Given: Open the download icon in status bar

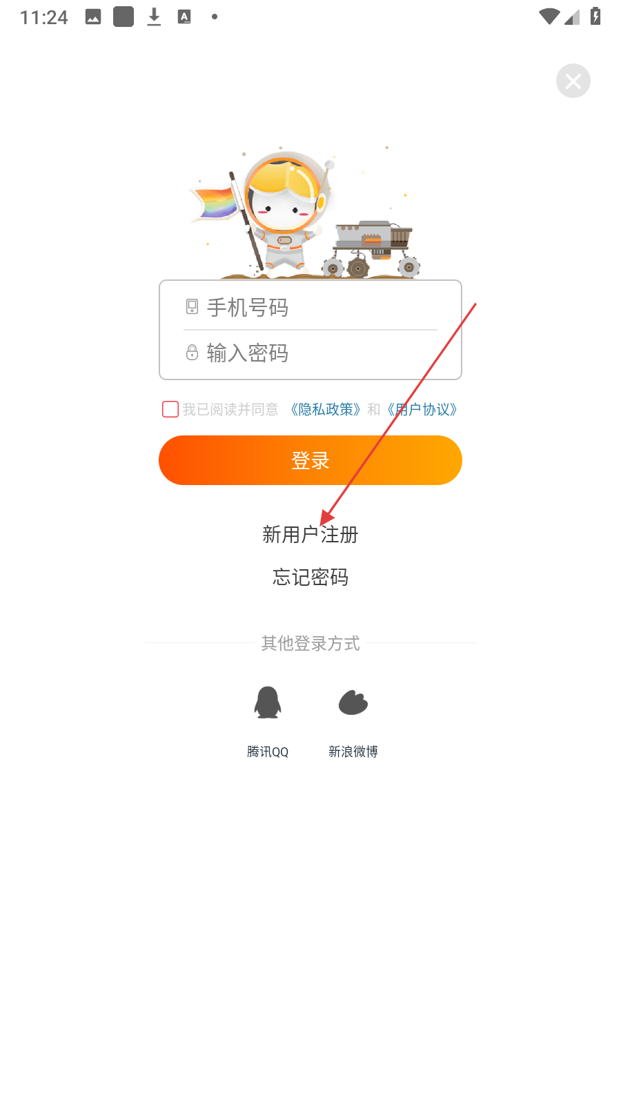Looking at the screenshot, I should point(154,17).
